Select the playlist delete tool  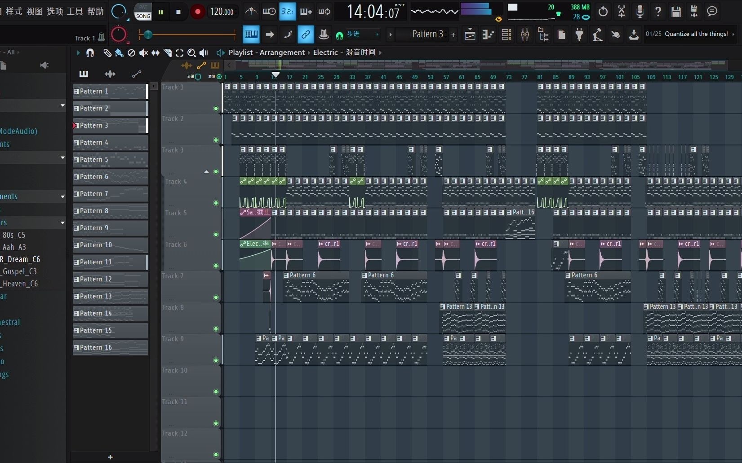pyautogui.click(x=131, y=53)
